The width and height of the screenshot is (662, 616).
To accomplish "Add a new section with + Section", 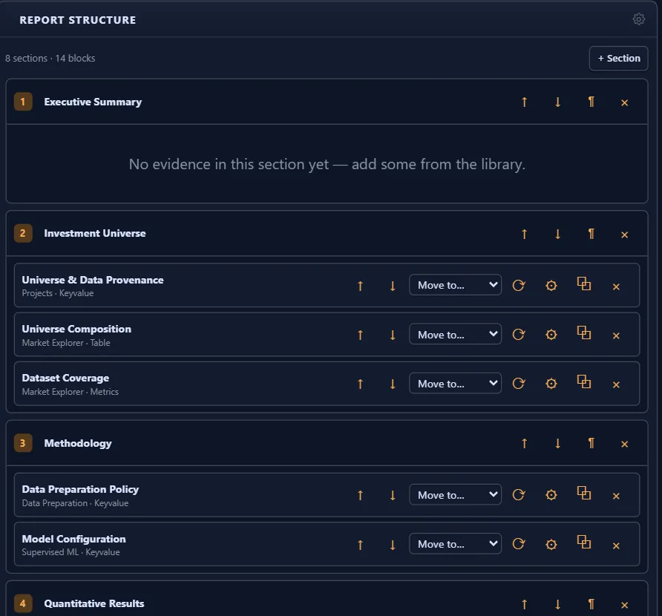I will (618, 59).
